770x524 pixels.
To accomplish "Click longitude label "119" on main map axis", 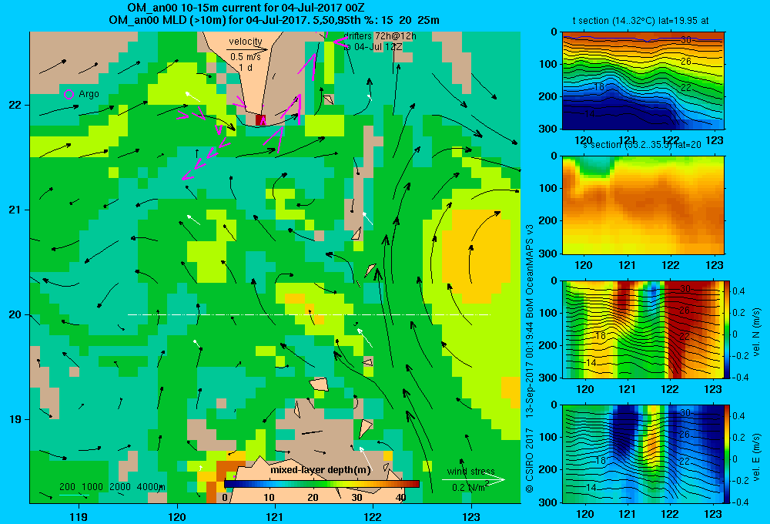I will point(79,516).
